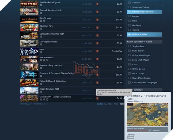Click the Windows platform icon under World Basketball Tycoon

pyautogui.click(x=41, y=5)
